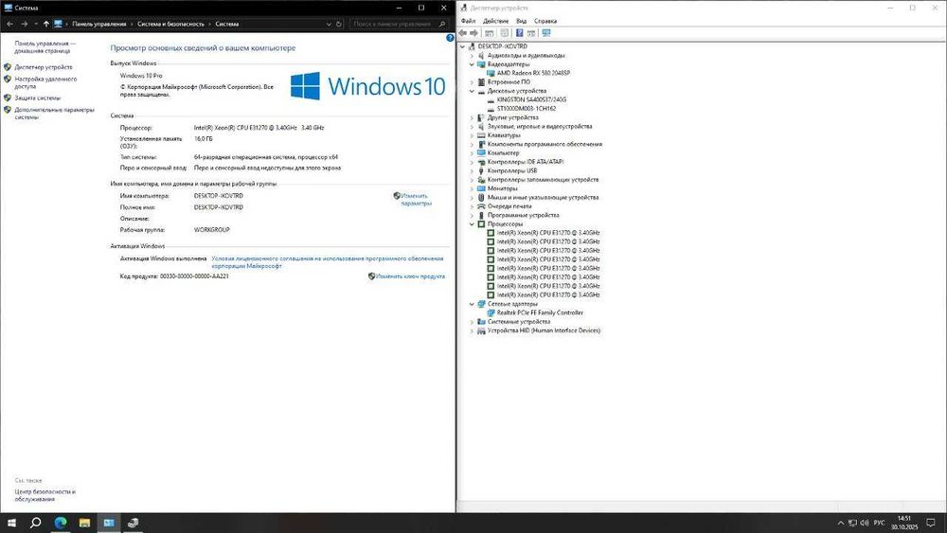Screen dimensions: 947x533
Task: Open taskbar search magnifier
Action: click(36, 523)
